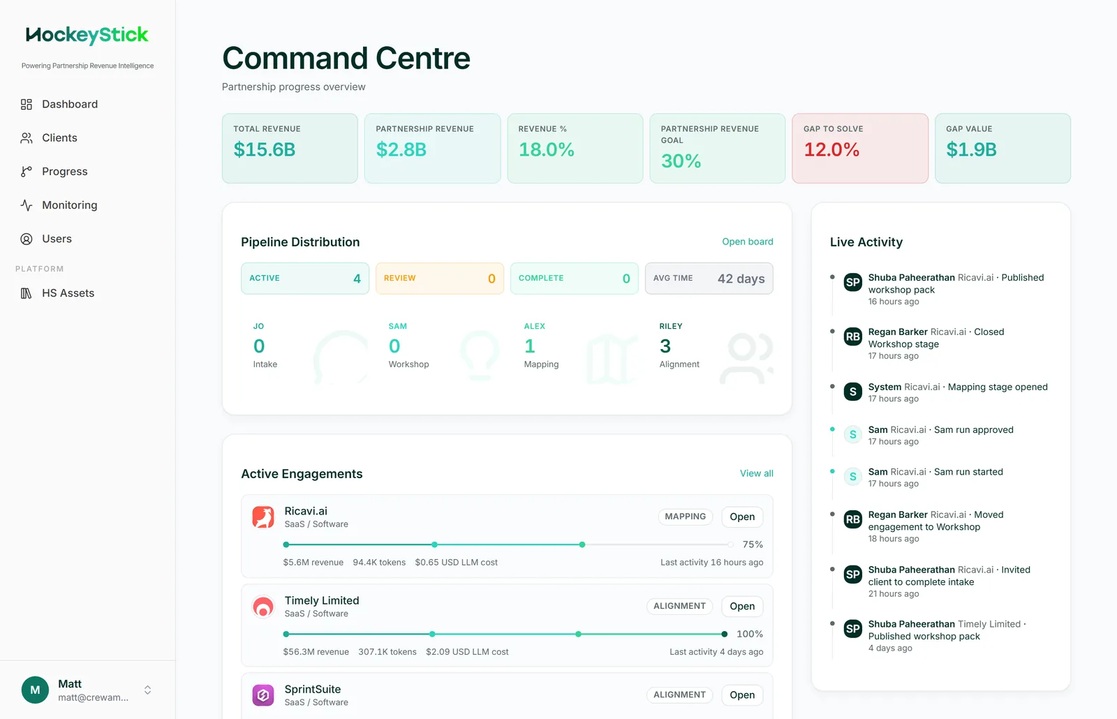The image size is (1117, 719).
Task: Click the Monitoring pulse icon
Action: click(27, 205)
